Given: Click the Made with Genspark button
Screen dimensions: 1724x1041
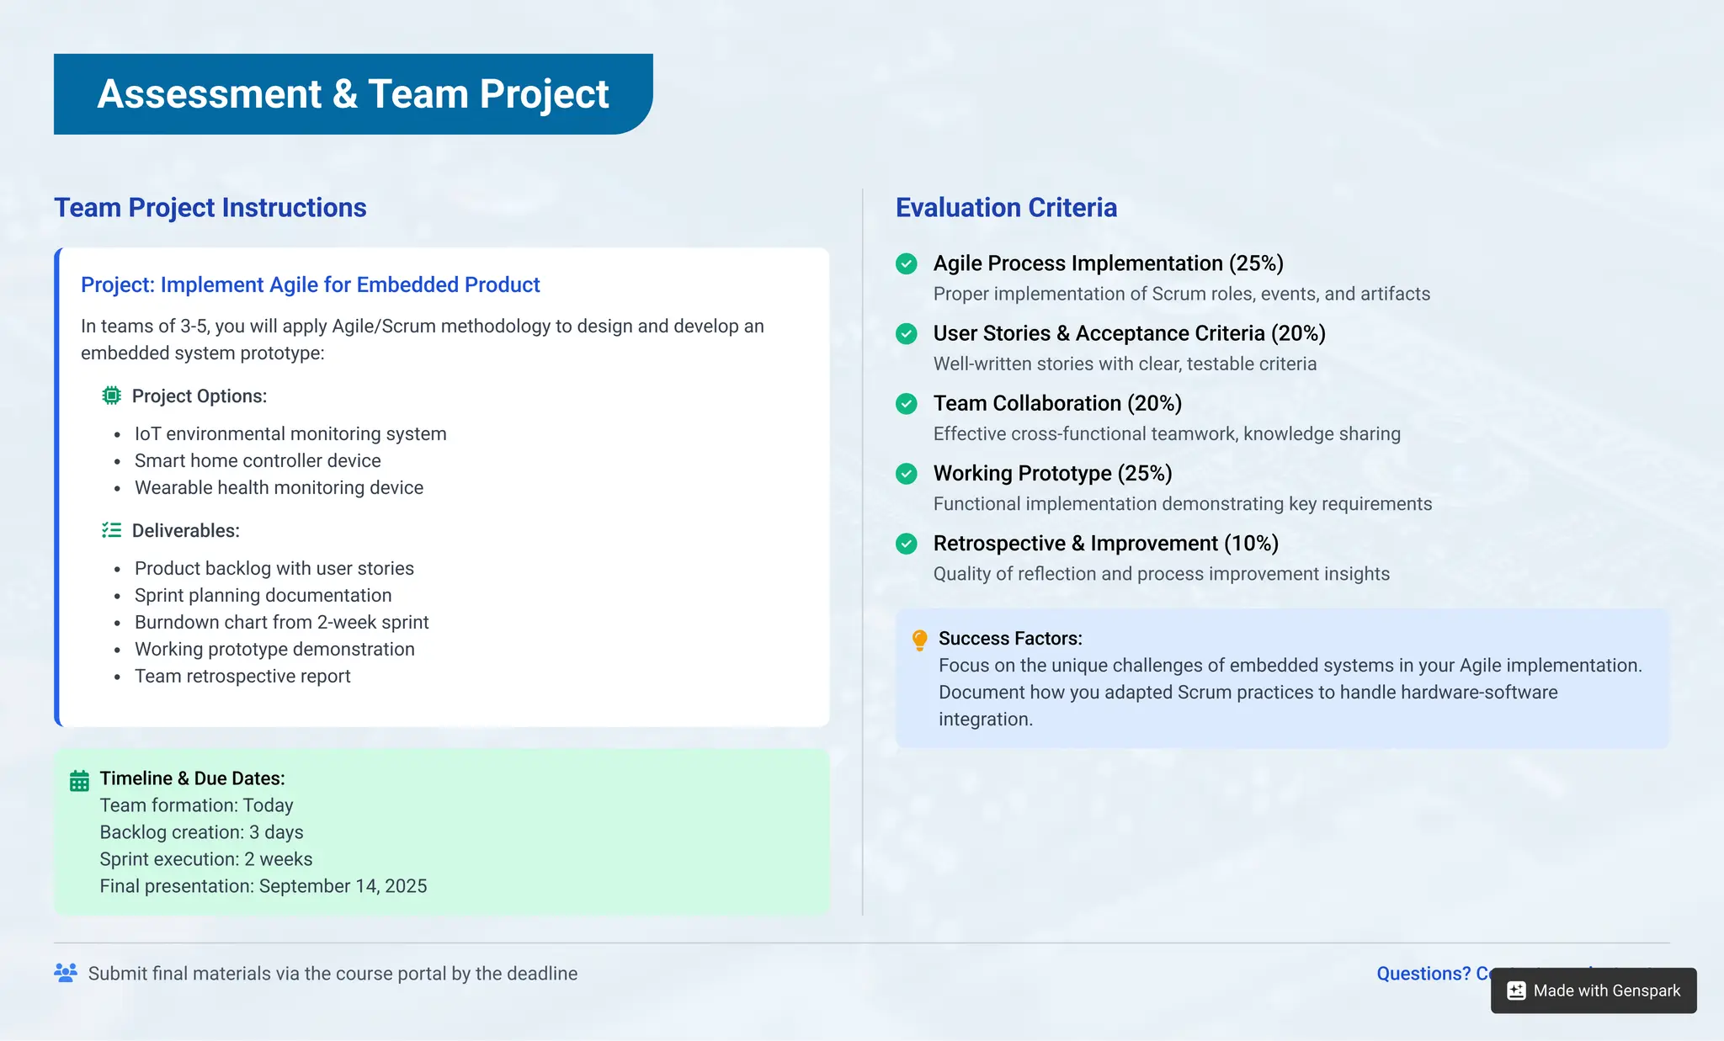Looking at the screenshot, I should [1605, 991].
